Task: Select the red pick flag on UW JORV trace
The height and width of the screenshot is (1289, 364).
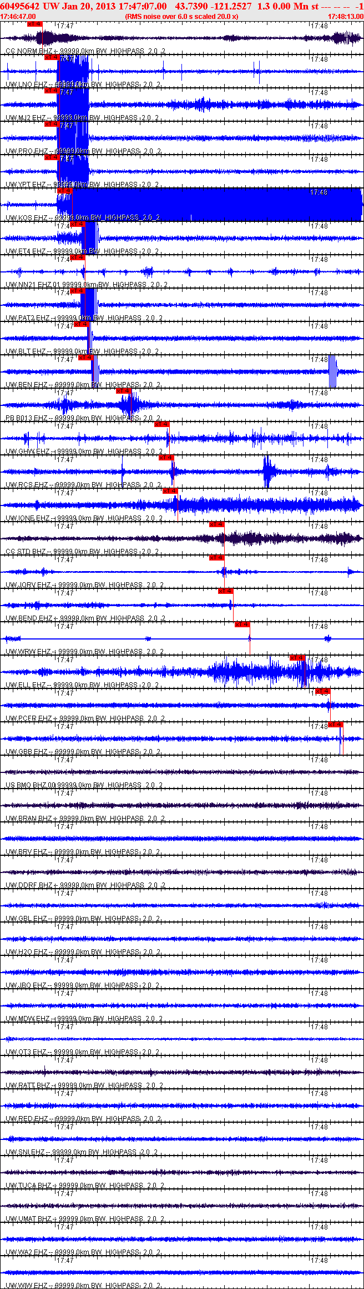Action: tap(216, 558)
